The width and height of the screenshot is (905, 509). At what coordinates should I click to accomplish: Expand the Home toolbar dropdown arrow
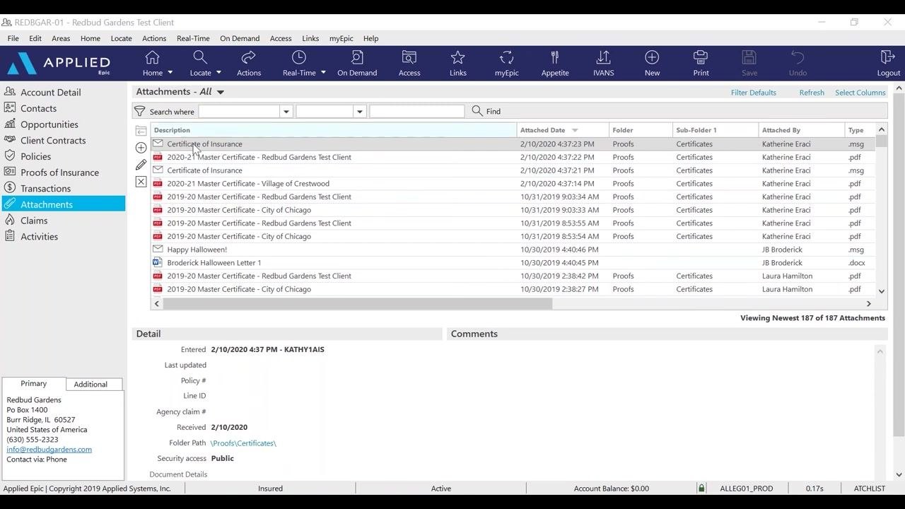[x=170, y=73]
